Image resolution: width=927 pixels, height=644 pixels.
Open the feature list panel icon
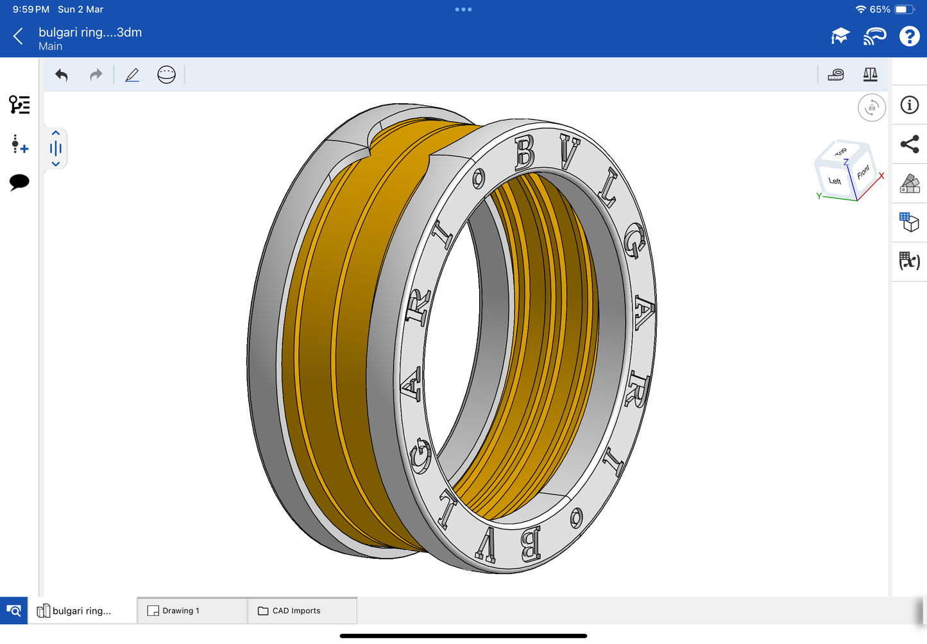point(19,105)
